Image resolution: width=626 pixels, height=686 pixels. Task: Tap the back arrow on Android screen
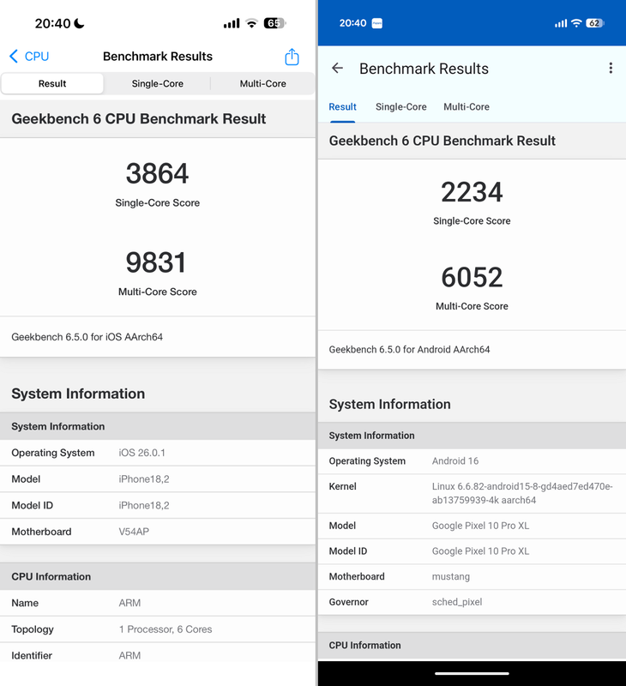click(x=337, y=69)
